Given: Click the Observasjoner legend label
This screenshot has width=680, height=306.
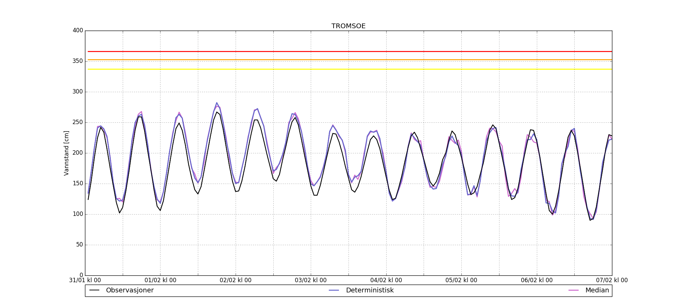Looking at the screenshot, I should (130, 290).
